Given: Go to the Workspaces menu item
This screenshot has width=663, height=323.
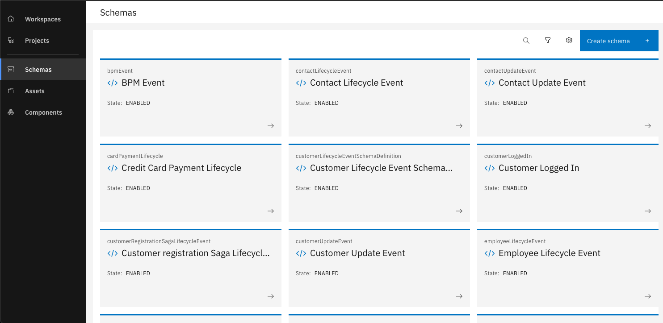Looking at the screenshot, I should coord(43,19).
